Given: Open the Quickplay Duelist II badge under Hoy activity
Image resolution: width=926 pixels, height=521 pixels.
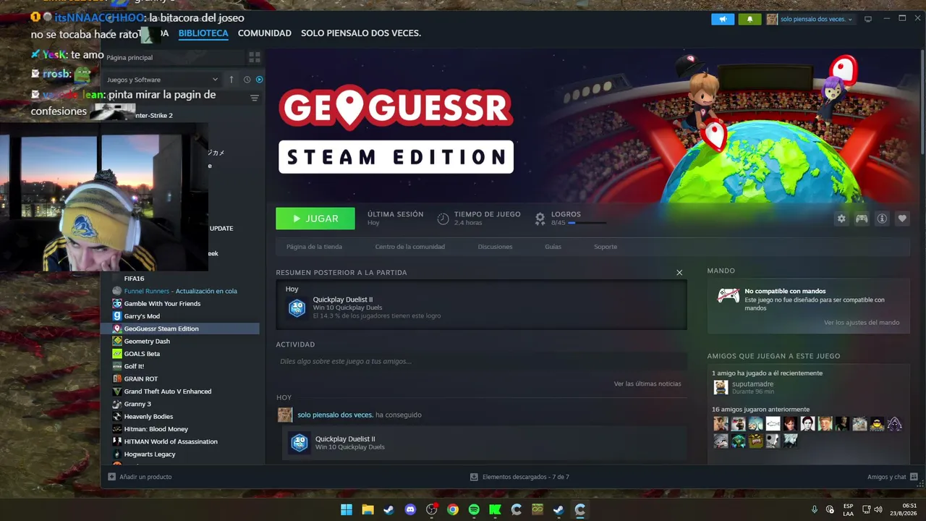Looking at the screenshot, I should pos(300,442).
